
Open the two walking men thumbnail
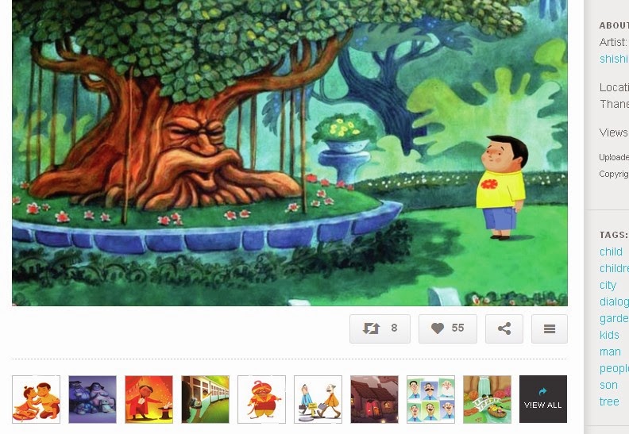click(x=318, y=399)
